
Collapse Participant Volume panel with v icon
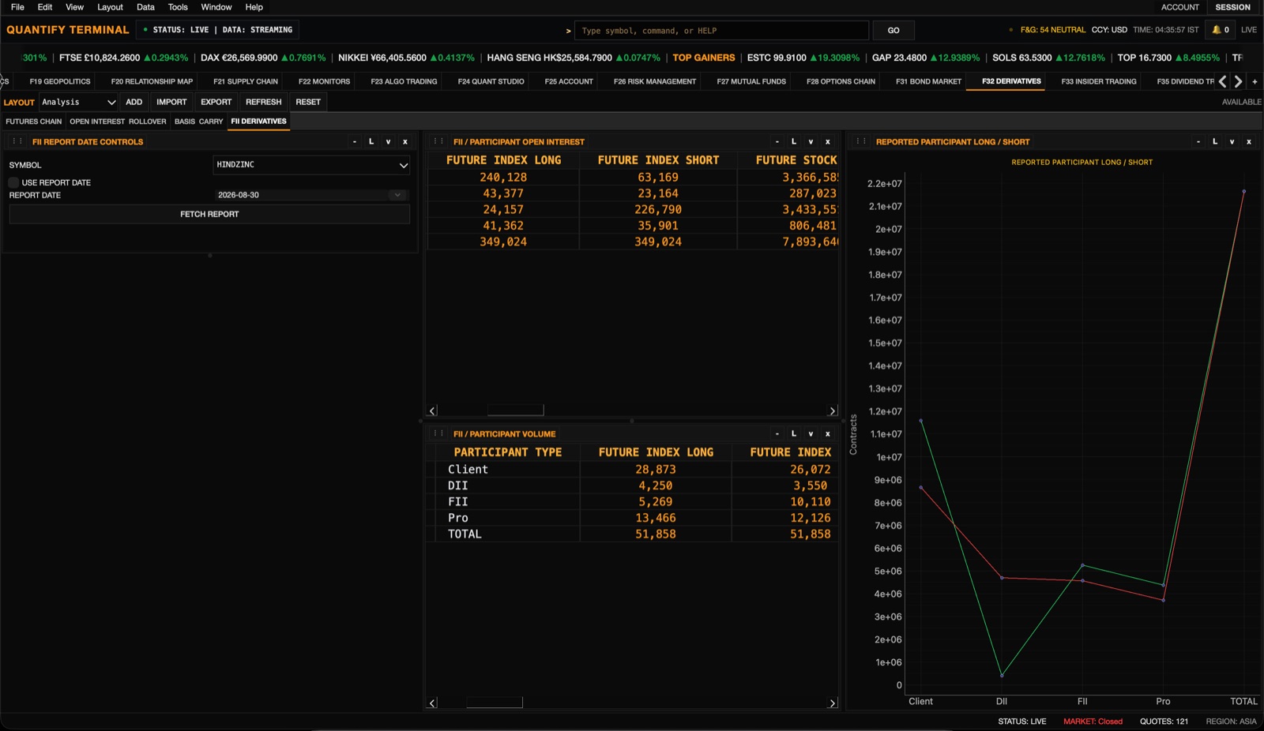[x=811, y=434]
